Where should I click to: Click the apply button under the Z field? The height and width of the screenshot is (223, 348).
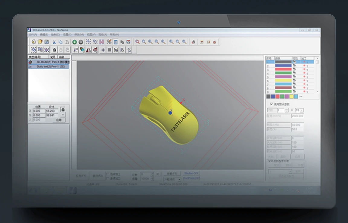(x=59, y=120)
